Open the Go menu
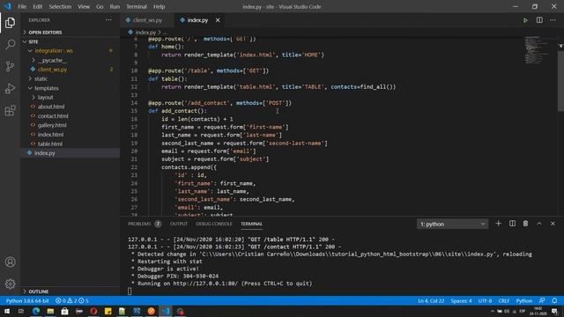 pyautogui.click(x=100, y=6)
